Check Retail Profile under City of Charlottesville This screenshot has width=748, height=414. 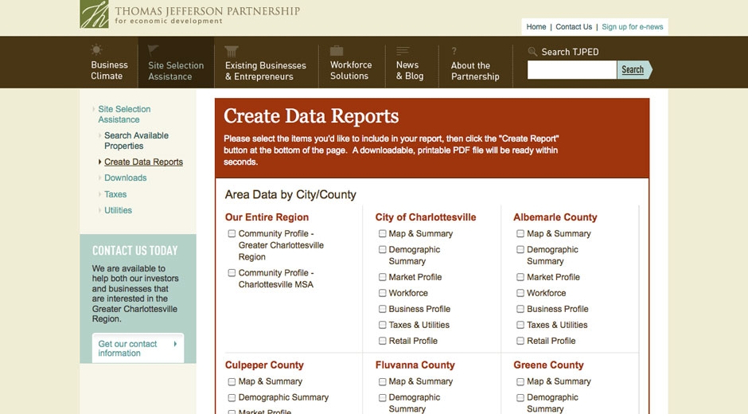coord(383,341)
